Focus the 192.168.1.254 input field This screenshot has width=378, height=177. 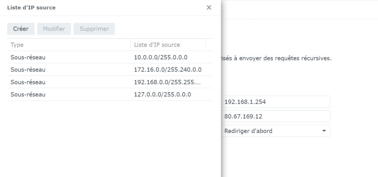point(275,102)
